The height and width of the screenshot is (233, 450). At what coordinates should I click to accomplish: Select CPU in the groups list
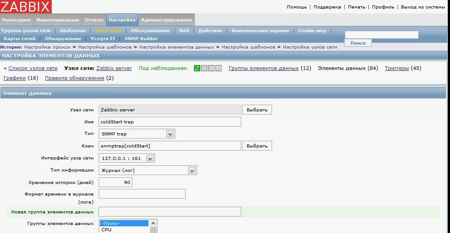[124, 229]
